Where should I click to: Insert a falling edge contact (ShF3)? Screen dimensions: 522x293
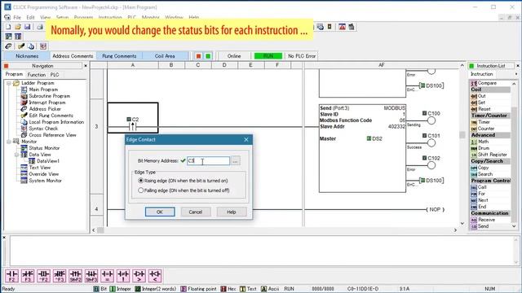pyautogui.click(x=91, y=276)
